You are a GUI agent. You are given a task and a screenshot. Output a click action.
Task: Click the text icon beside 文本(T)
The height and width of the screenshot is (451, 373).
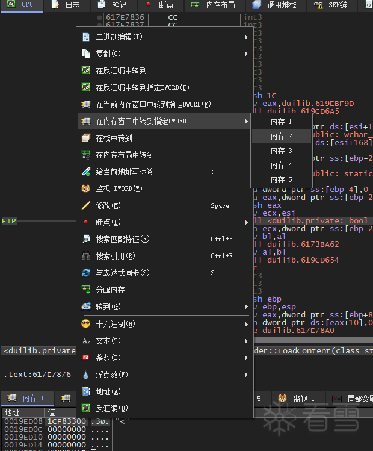(x=85, y=341)
